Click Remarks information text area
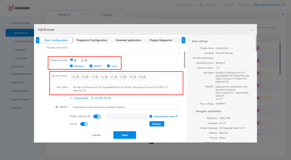Screen dimensions: 291x160 (x=125, y=50)
